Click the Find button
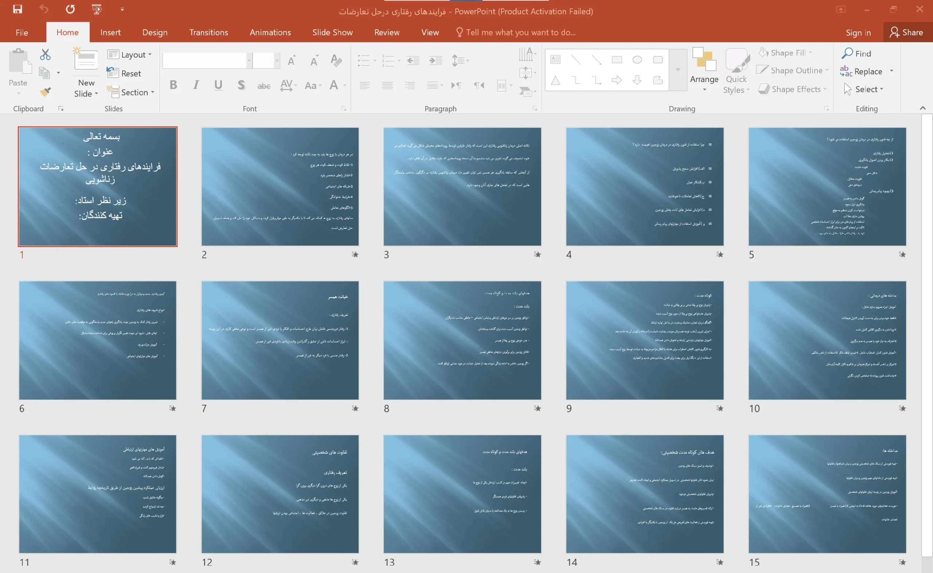Image resolution: width=933 pixels, height=573 pixels. 856,54
